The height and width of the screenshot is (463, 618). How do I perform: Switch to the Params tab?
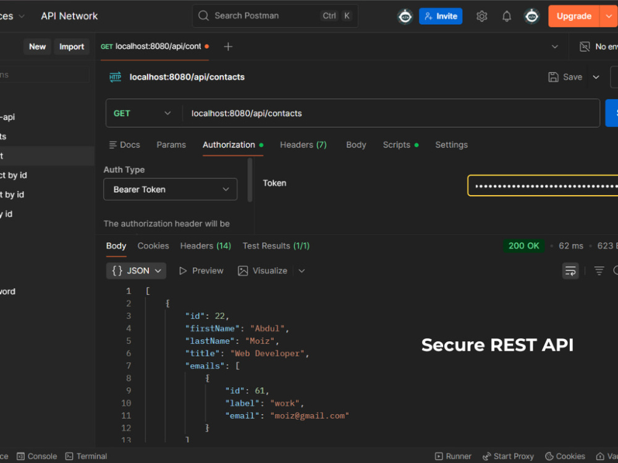171,145
